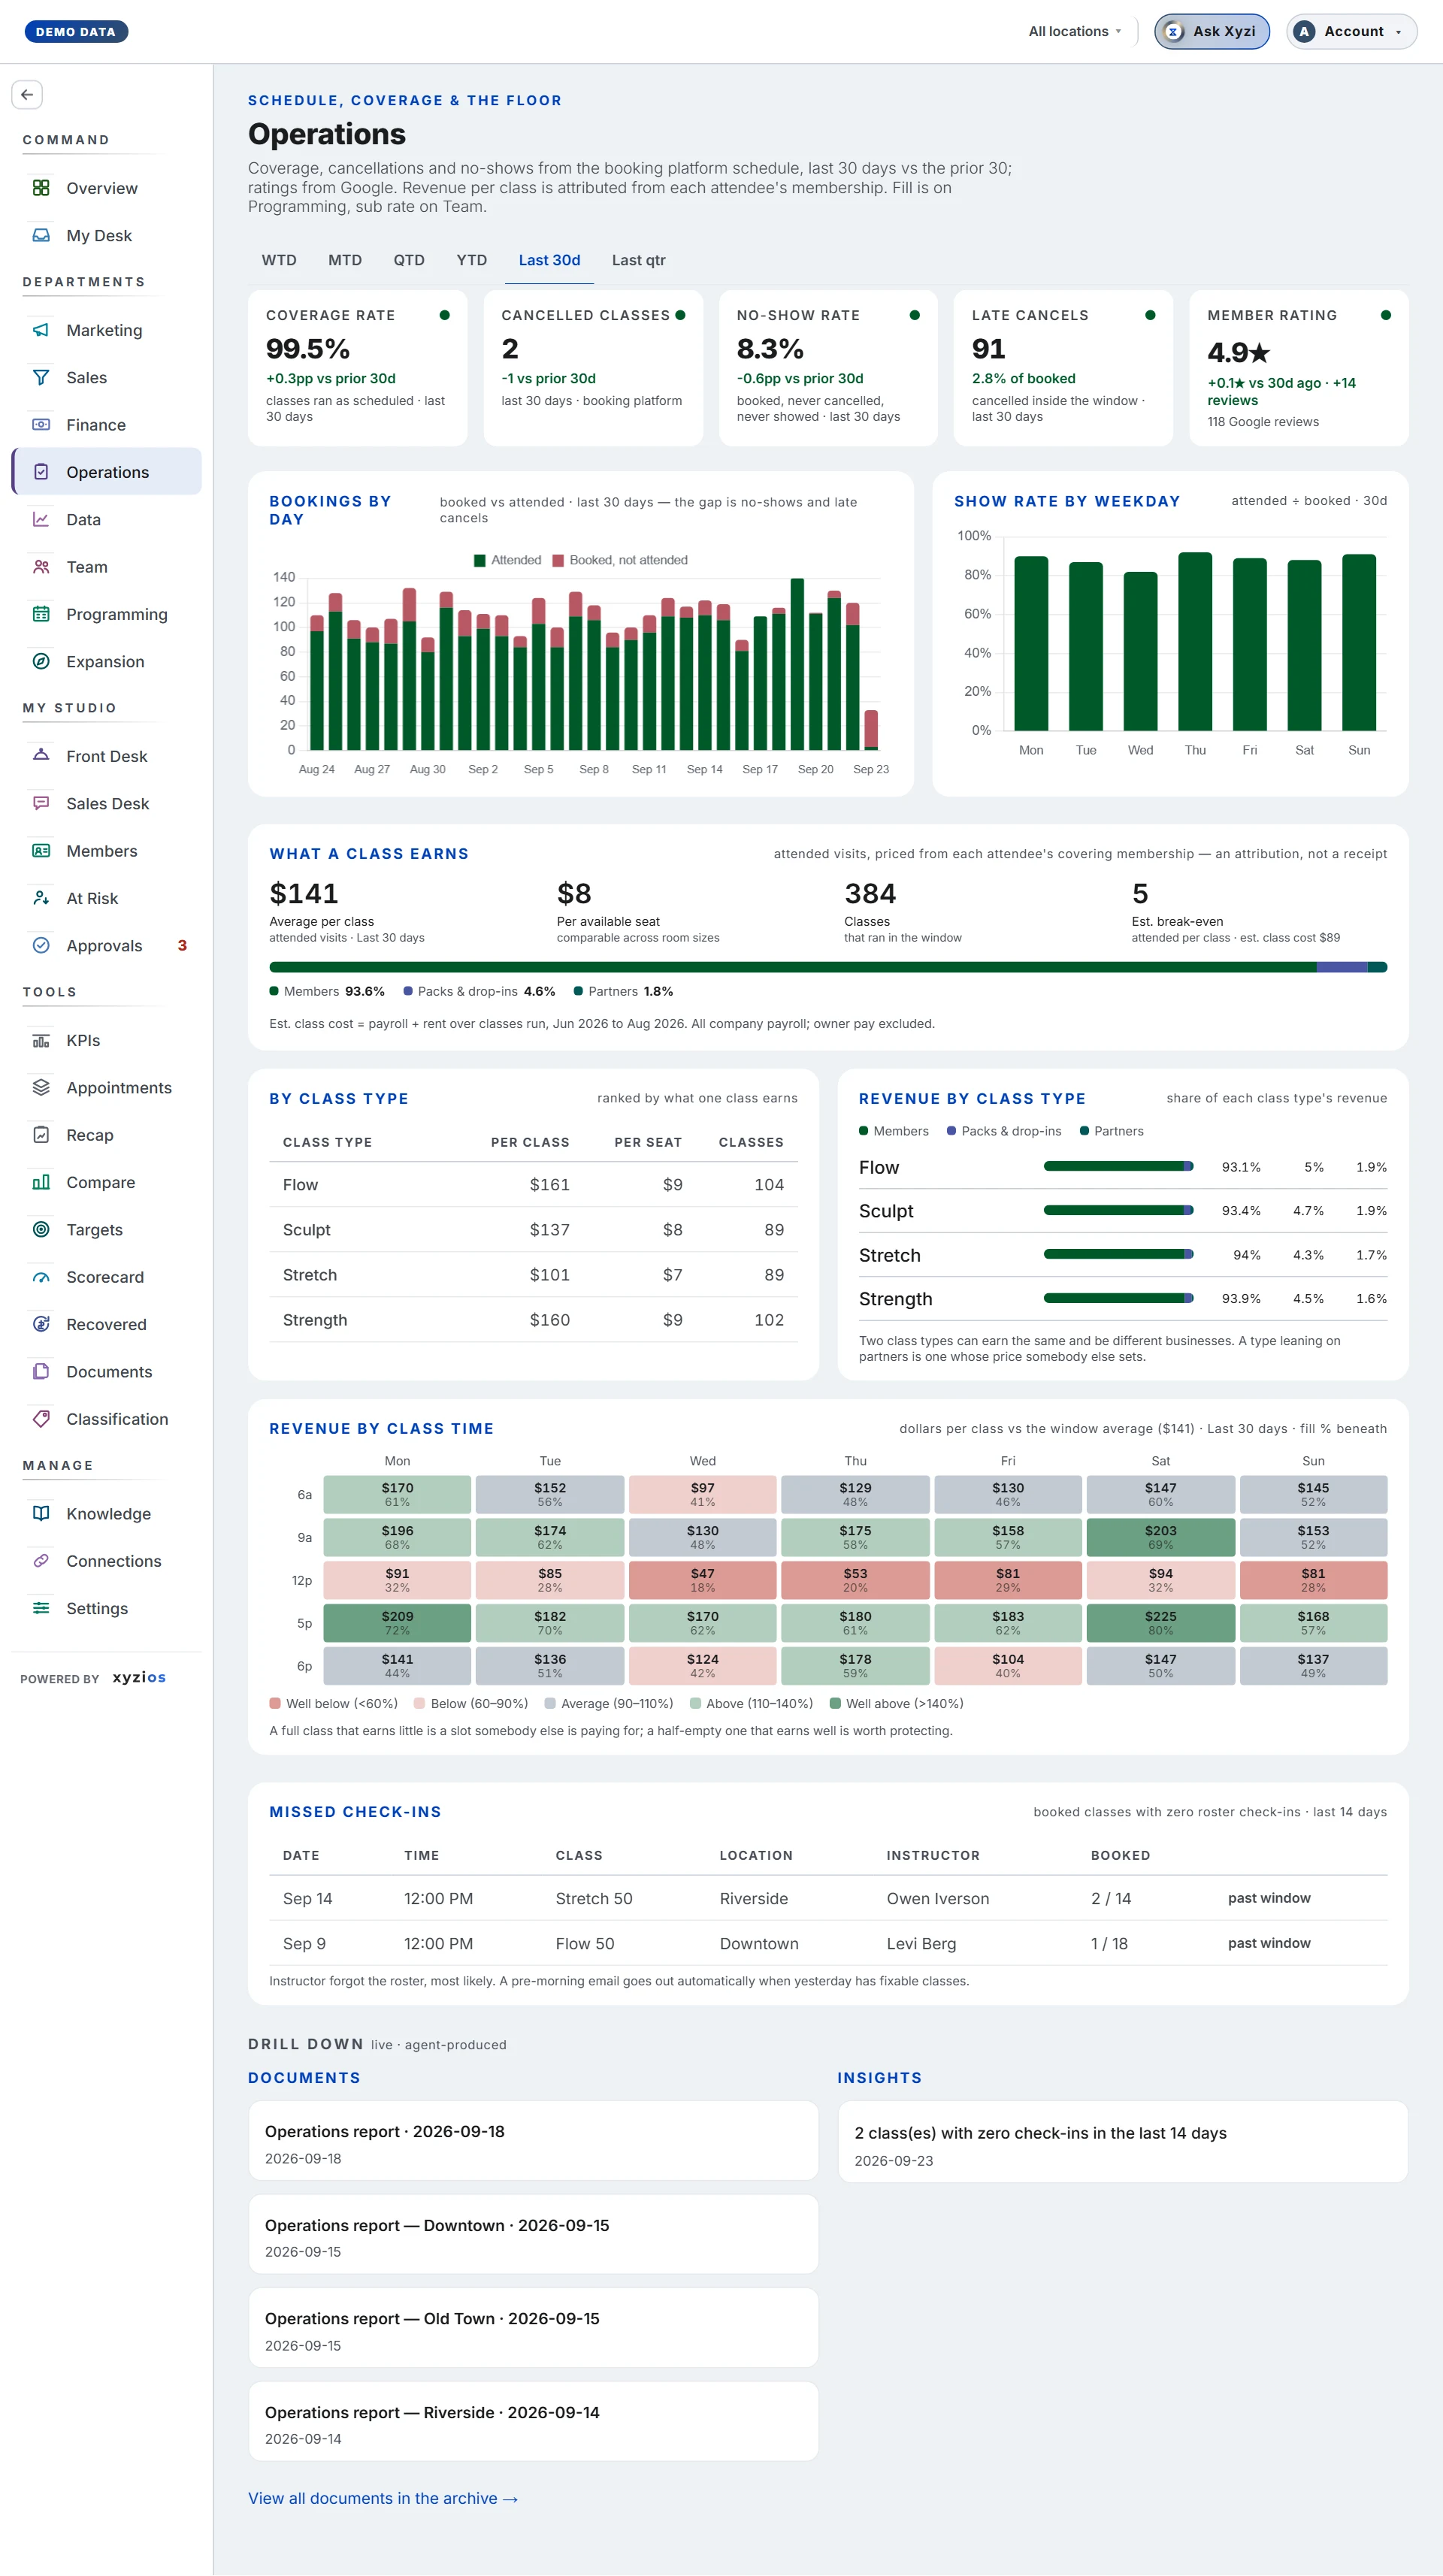
Task: Switch to the MTD tab
Action: [x=345, y=260]
